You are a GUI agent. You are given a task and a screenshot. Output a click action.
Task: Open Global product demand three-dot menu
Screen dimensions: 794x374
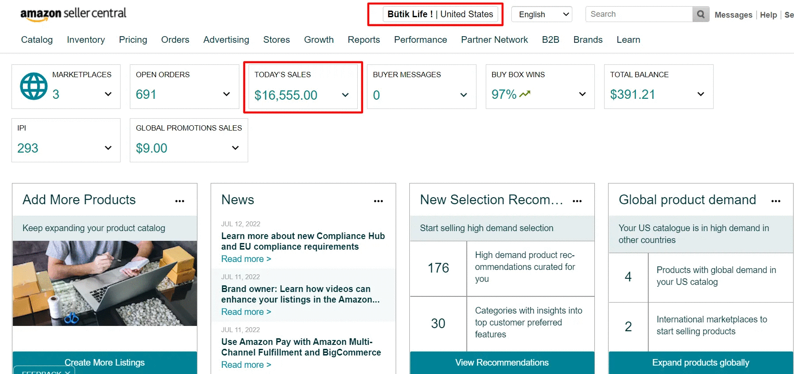point(775,201)
